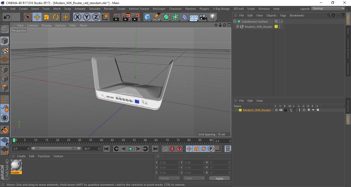Activate the Rotate tool
351x187 pixels.
pos(56,17)
